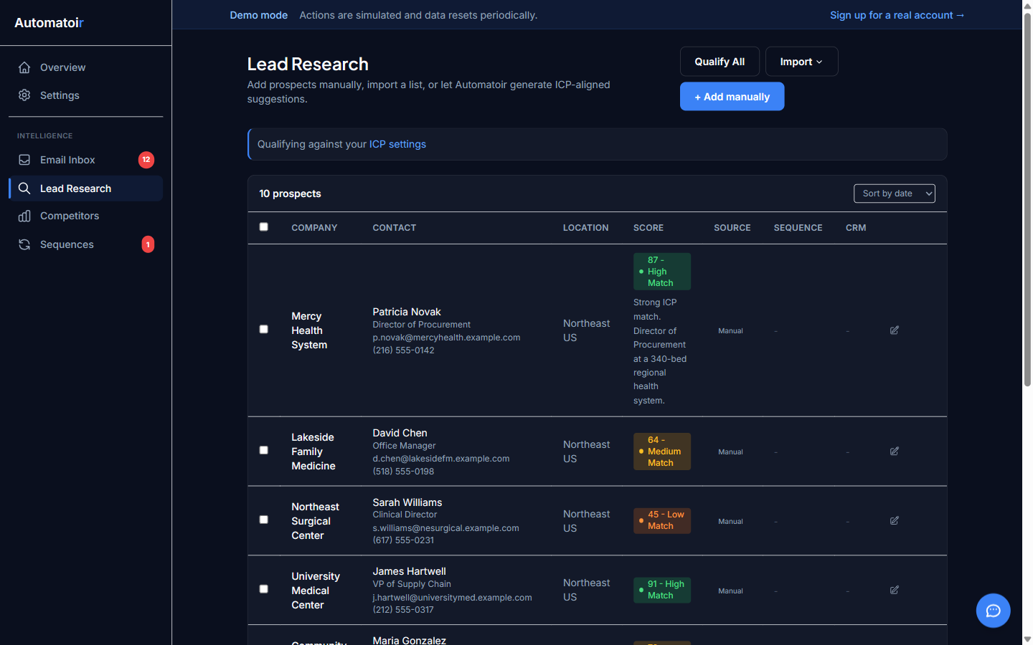Screen dimensions: 1033x645
Task: Click the Score column header
Action: [648, 228]
